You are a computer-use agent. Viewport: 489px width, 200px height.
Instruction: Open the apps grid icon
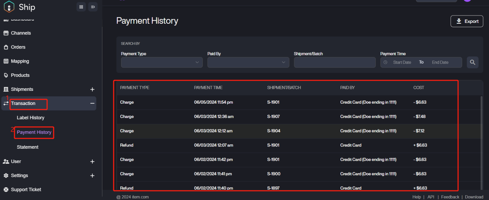[81, 7]
